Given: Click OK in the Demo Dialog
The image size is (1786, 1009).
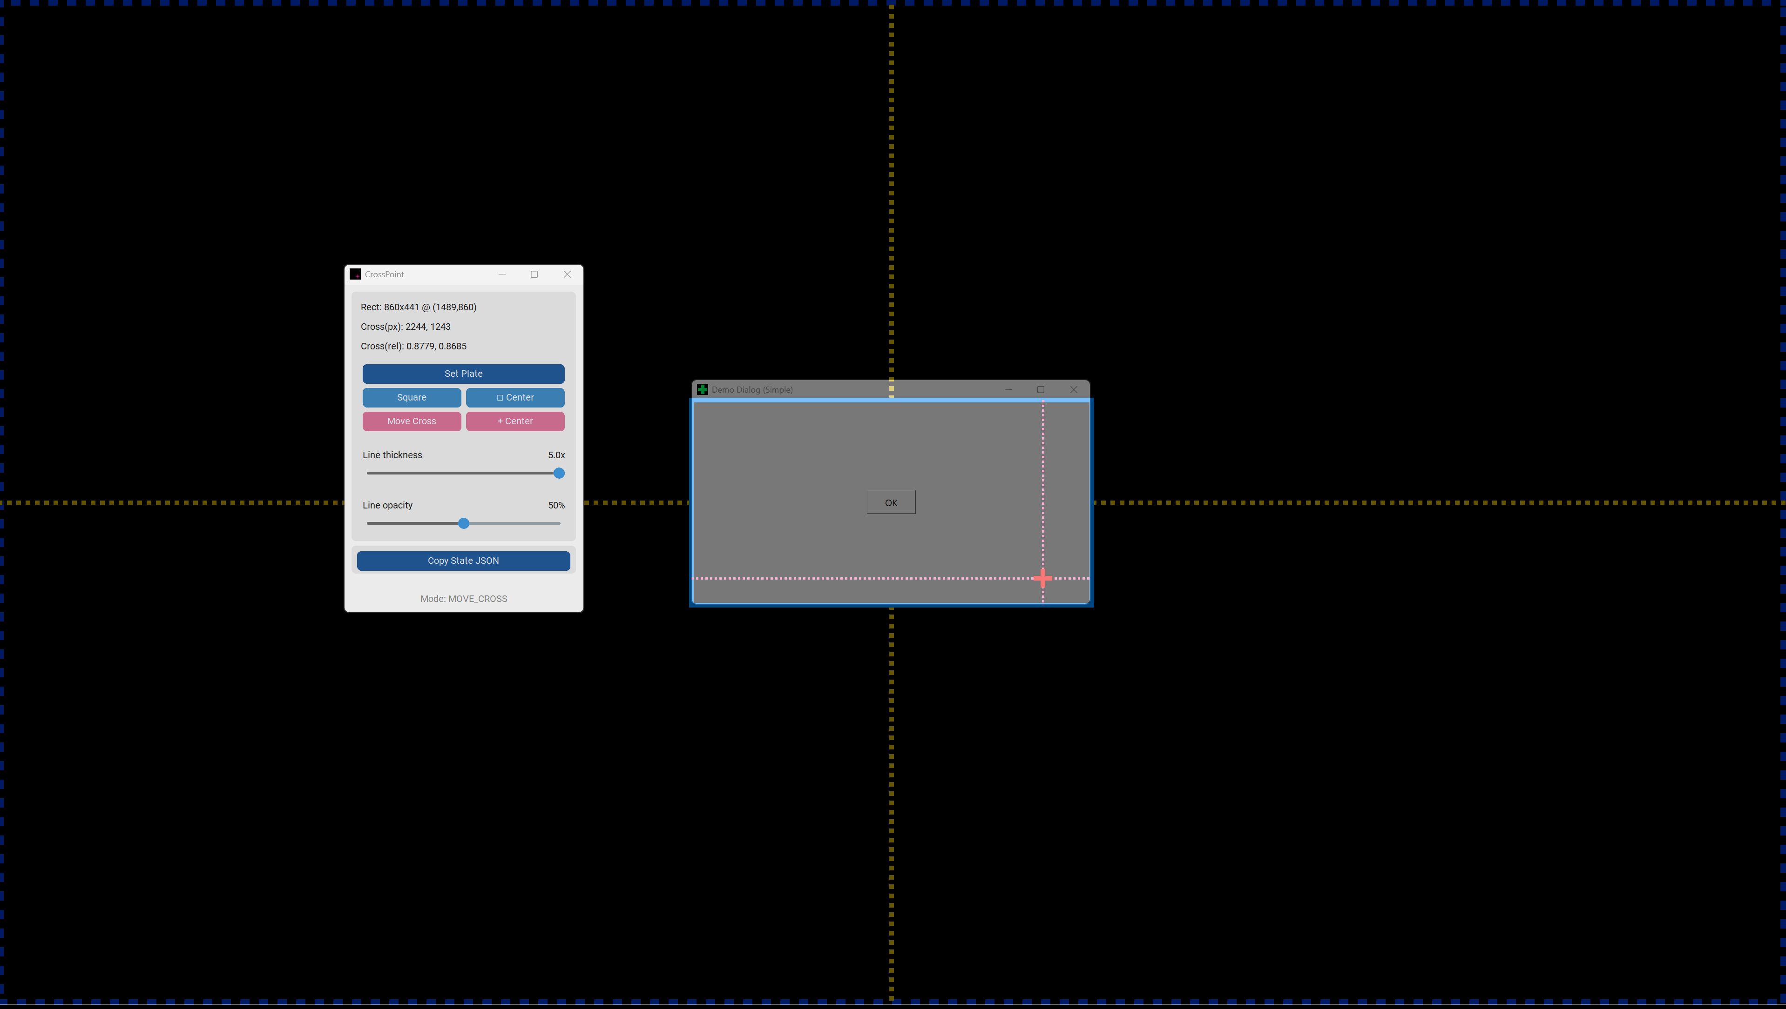Looking at the screenshot, I should tap(891, 503).
